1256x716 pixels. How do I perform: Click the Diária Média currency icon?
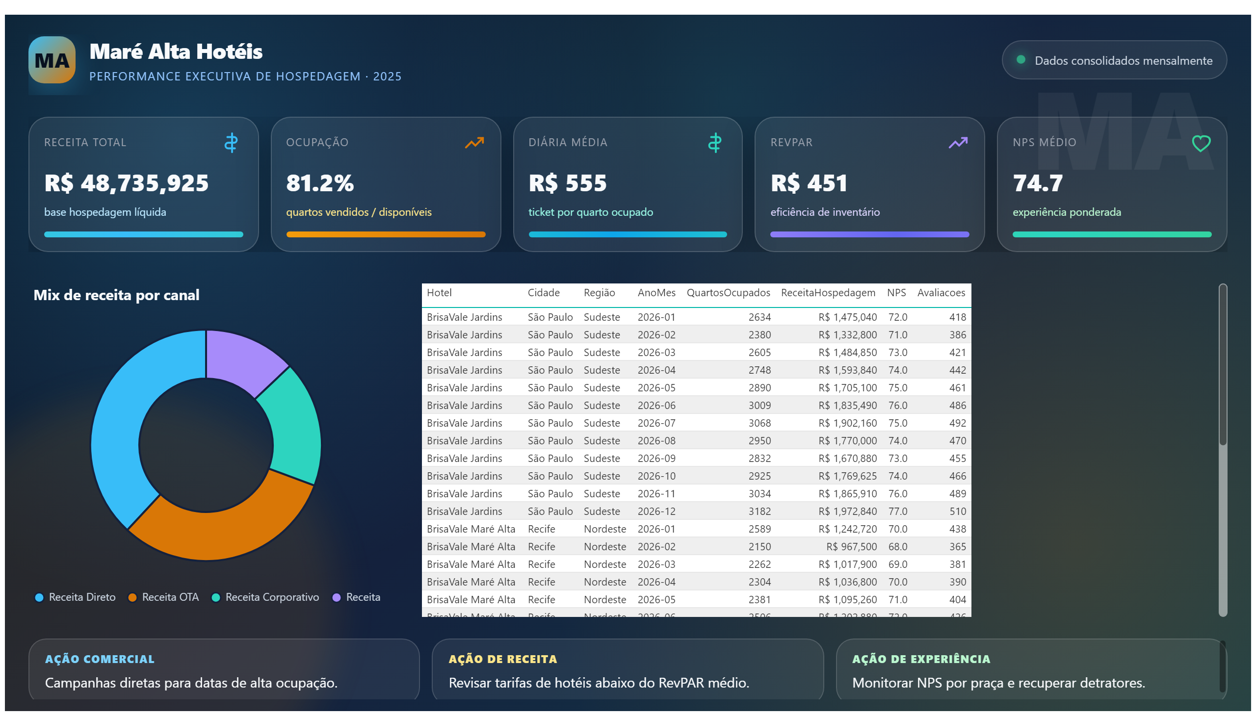pos(714,143)
